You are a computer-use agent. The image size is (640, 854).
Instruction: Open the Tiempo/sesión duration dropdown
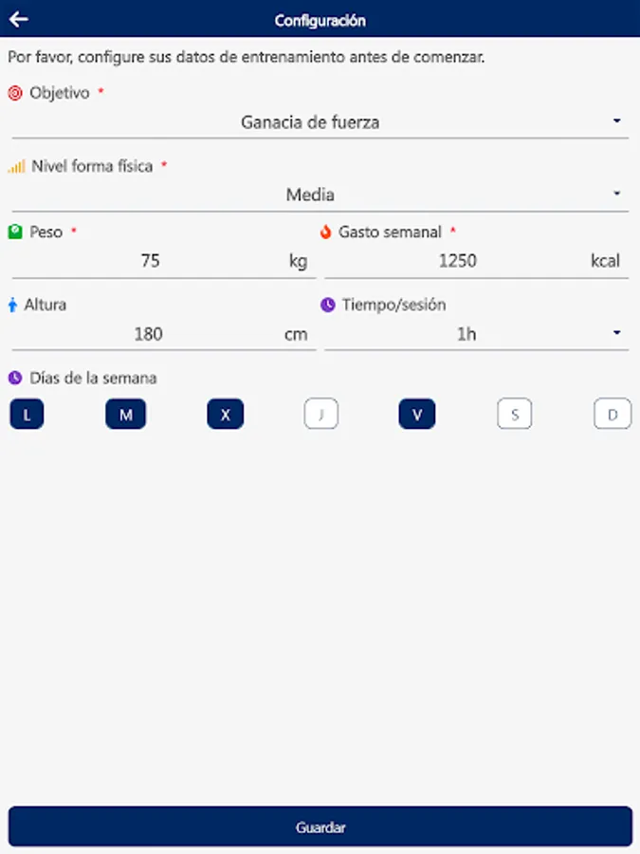476,334
